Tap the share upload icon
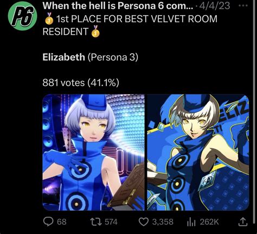 coord(242,222)
